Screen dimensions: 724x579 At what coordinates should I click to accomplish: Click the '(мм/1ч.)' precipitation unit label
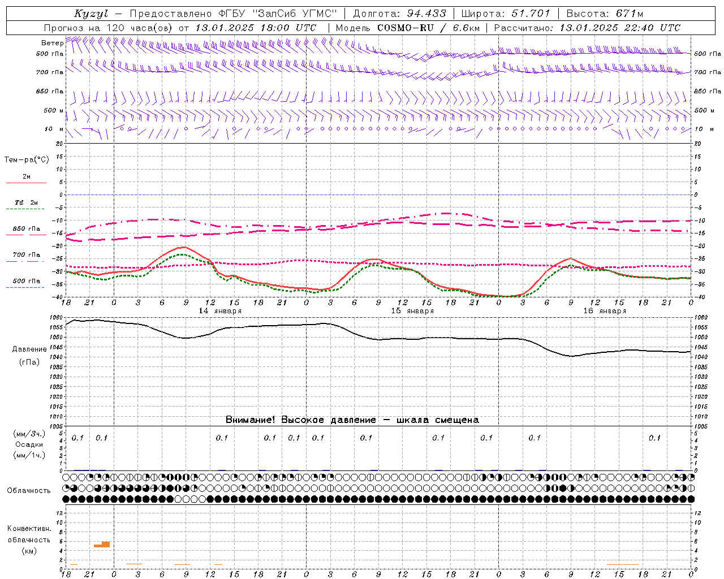(x=29, y=455)
